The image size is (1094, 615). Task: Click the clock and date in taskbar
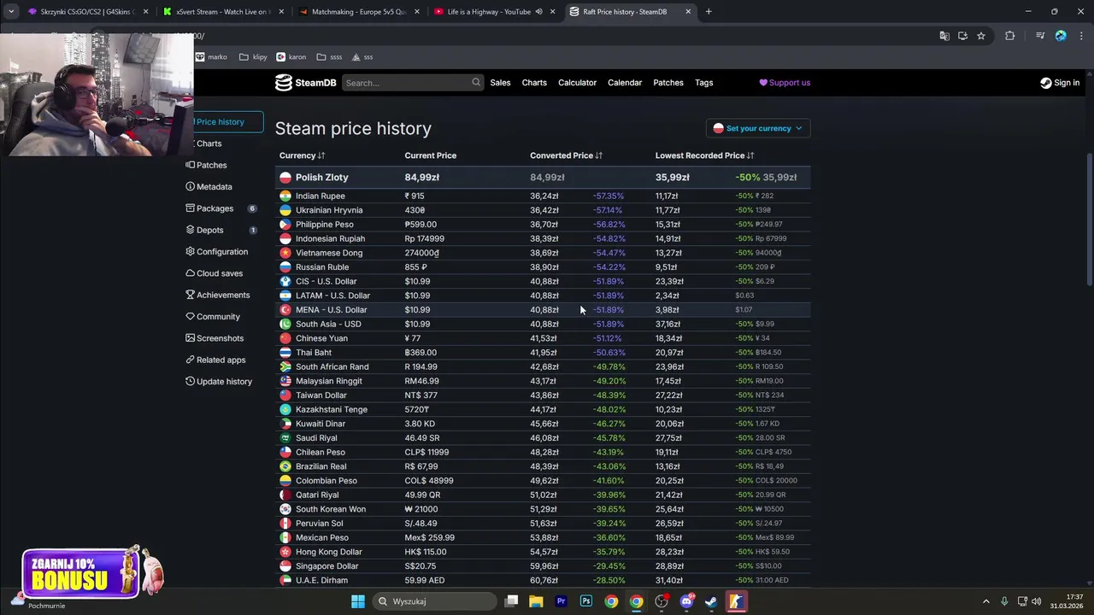(x=1066, y=601)
